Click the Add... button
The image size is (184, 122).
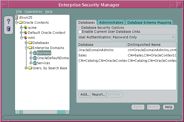(85, 95)
